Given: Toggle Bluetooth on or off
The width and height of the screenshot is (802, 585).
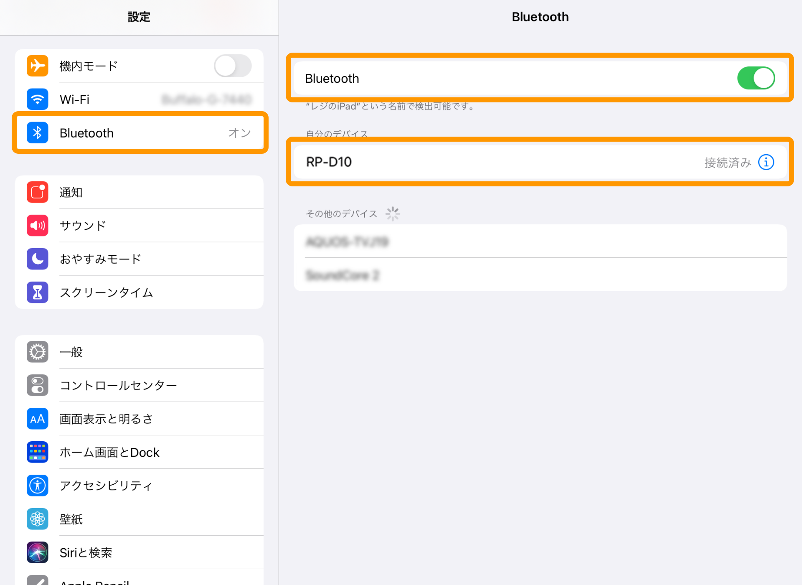Looking at the screenshot, I should (x=756, y=78).
